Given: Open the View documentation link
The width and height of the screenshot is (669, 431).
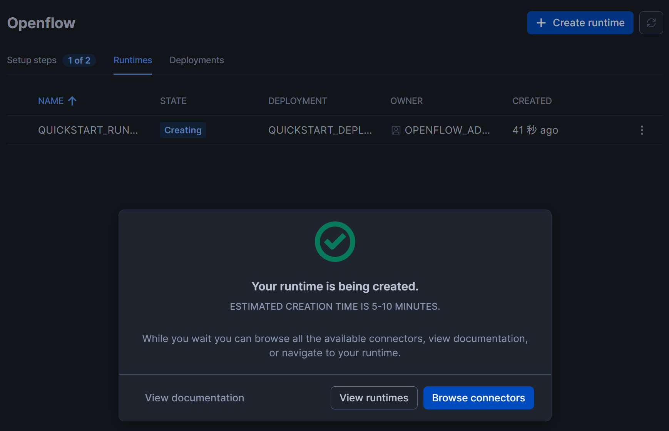Looking at the screenshot, I should tap(194, 398).
